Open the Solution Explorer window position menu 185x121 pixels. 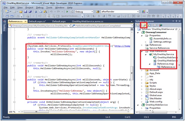[x=173, y=21]
